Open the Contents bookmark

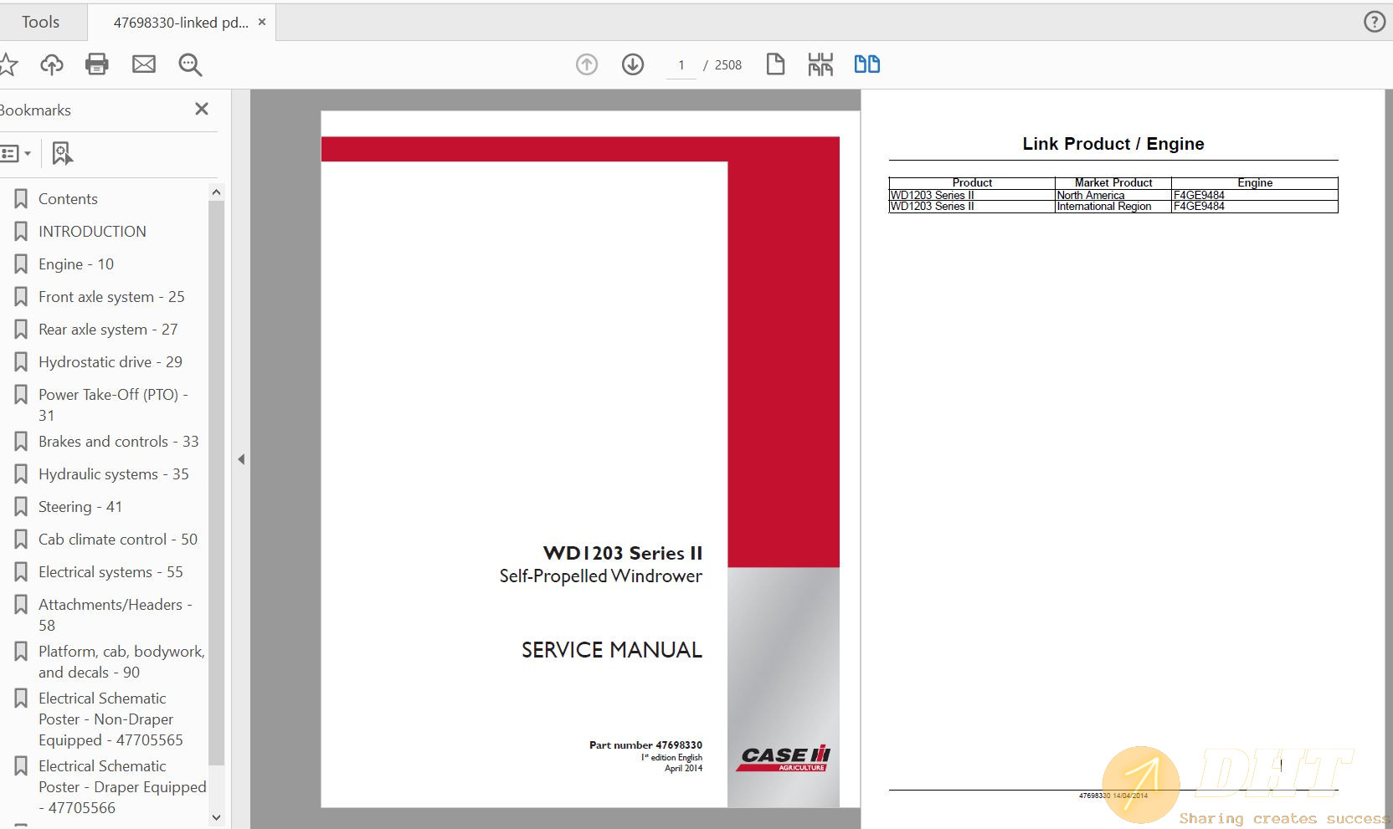coord(68,199)
